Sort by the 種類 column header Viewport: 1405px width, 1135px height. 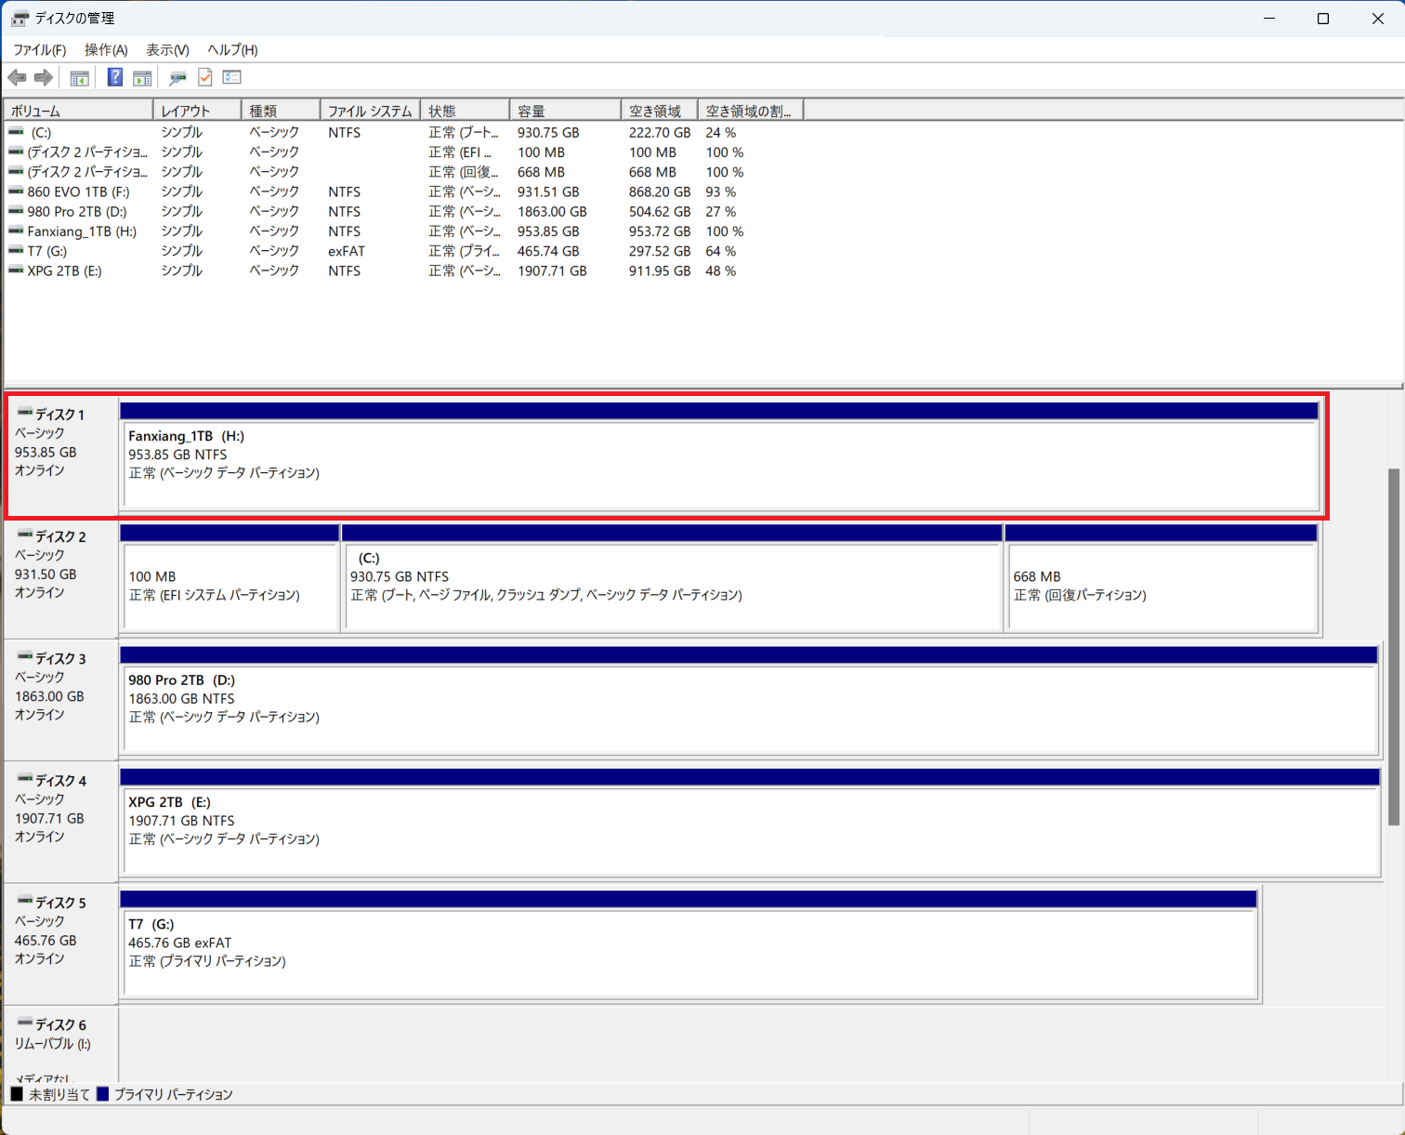(x=282, y=111)
